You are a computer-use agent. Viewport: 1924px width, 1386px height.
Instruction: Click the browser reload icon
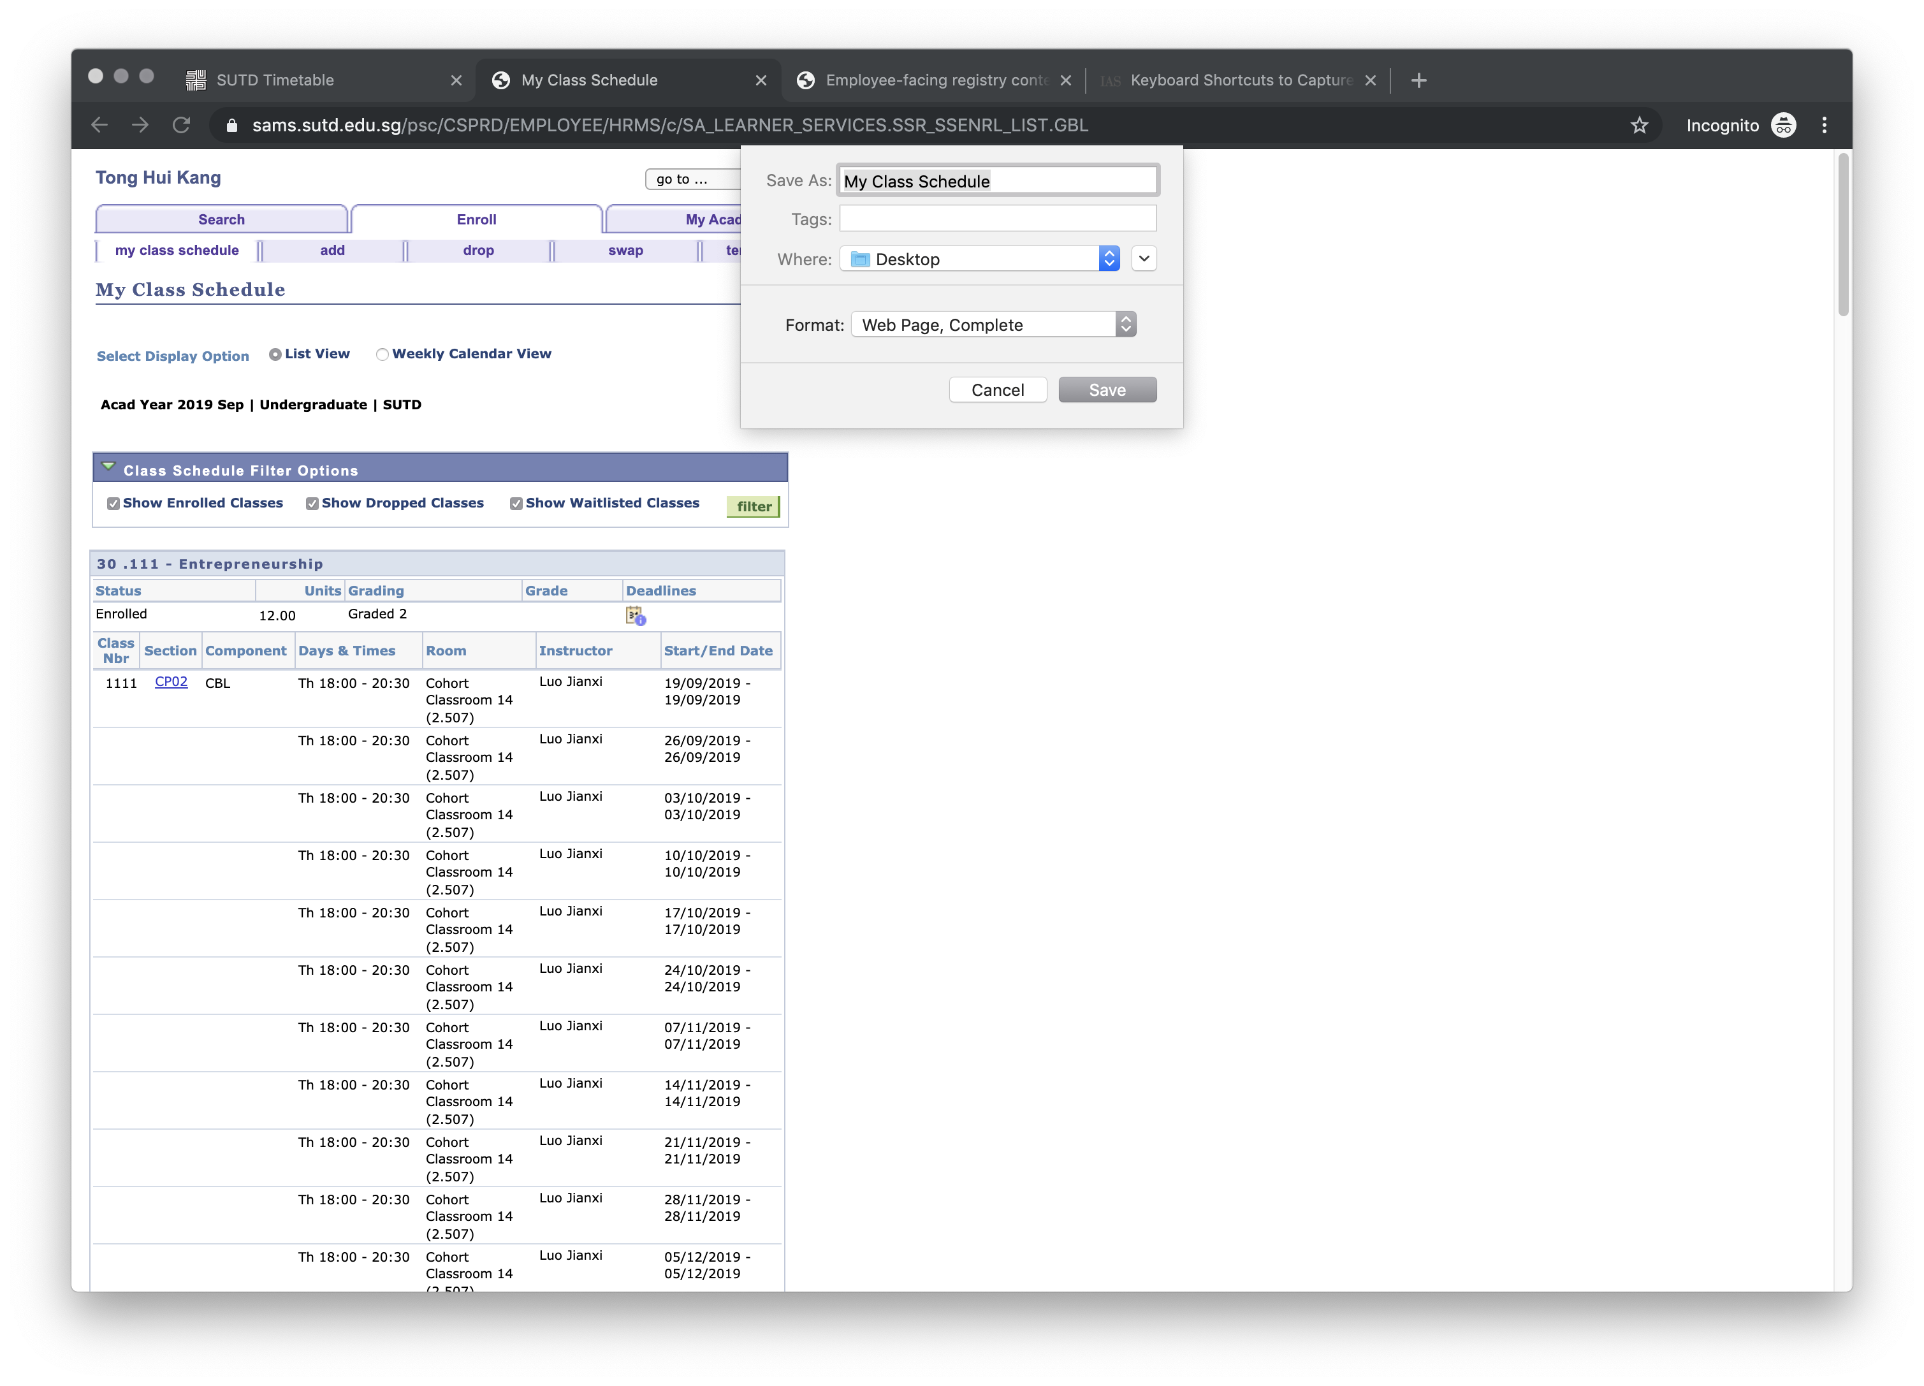(x=182, y=126)
